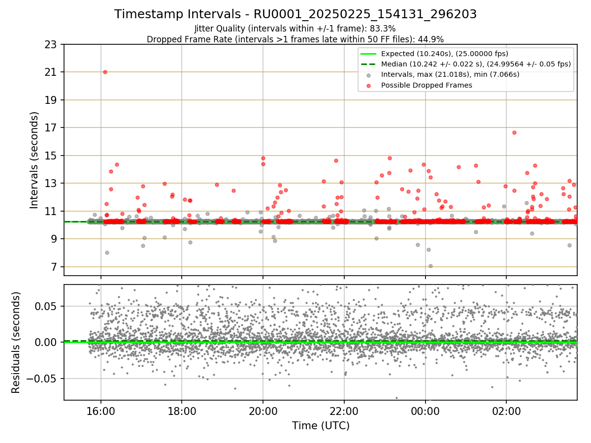Click the 16:00 x-axis tick label
Viewport: 591px width, 443px height.
[x=100, y=411]
